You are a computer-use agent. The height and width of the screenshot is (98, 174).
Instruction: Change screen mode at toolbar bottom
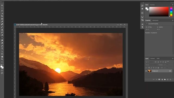click(2, 73)
